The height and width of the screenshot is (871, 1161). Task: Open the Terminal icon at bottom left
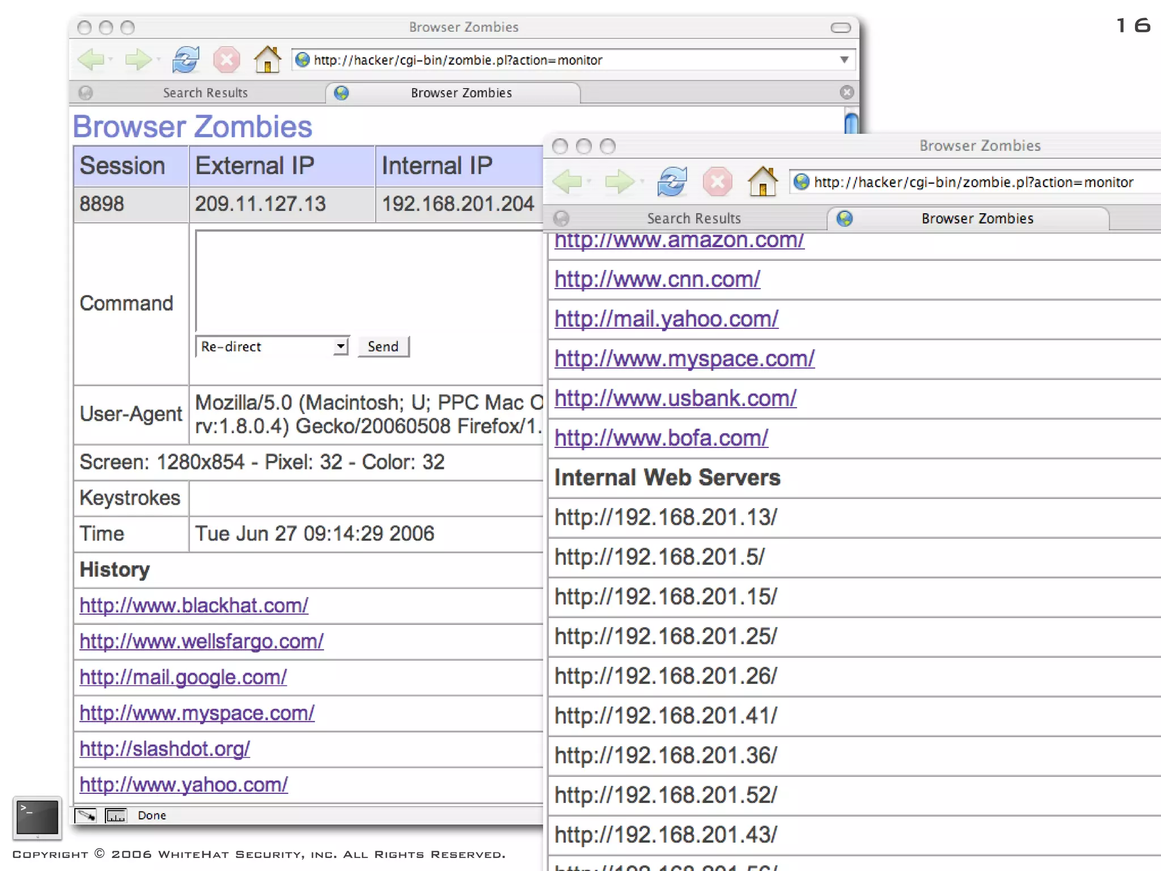point(37,817)
